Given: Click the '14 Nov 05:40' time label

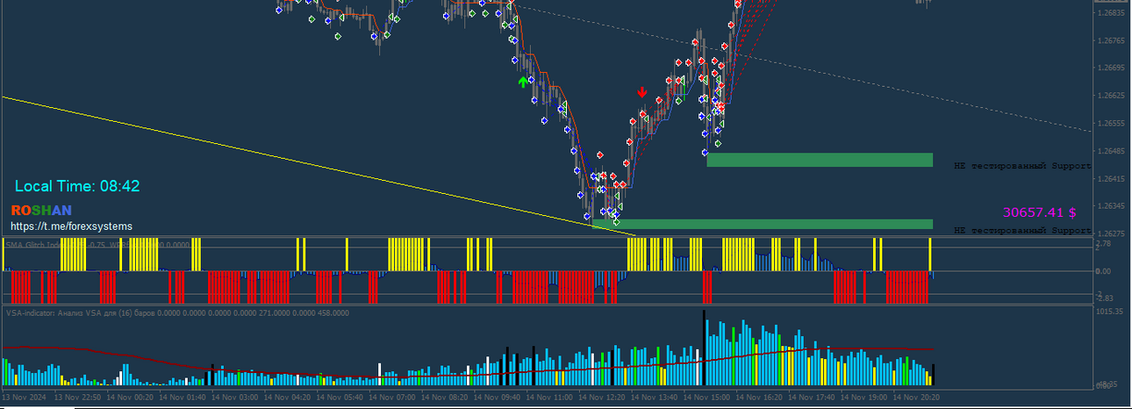Looking at the screenshot, I should click(339, 397).
